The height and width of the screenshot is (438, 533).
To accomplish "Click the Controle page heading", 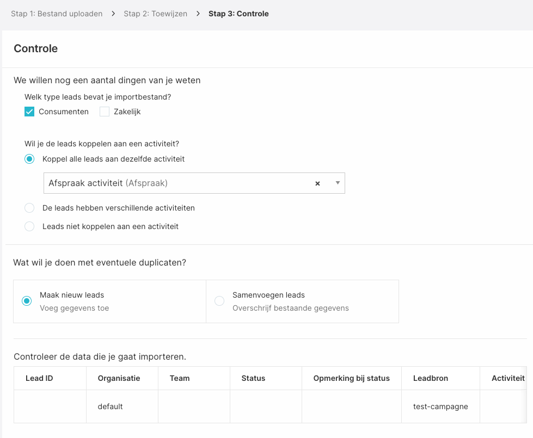I will (36, 48).
